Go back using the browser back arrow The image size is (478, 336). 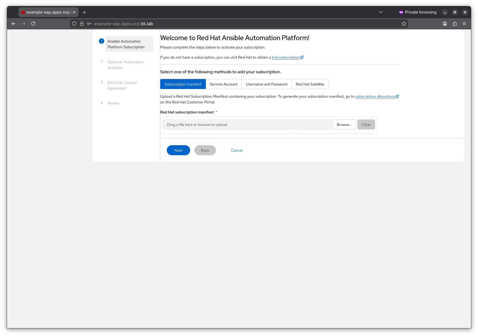14,24
